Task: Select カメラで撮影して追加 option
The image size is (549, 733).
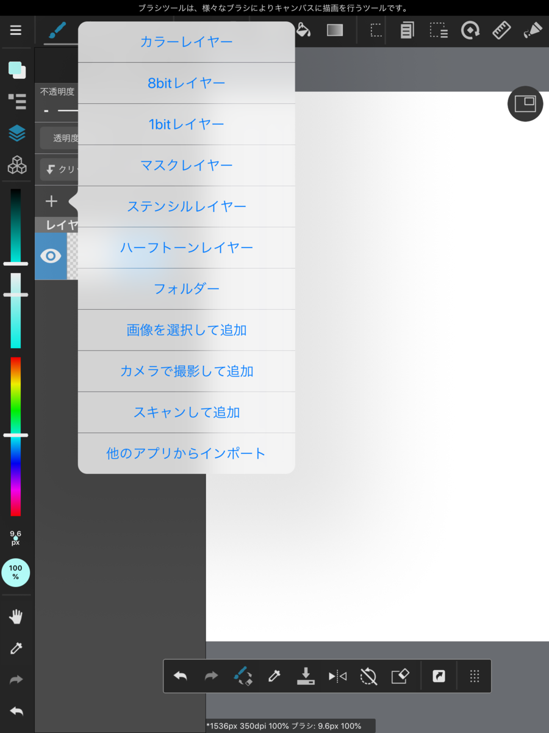Action: click(187, 371)
